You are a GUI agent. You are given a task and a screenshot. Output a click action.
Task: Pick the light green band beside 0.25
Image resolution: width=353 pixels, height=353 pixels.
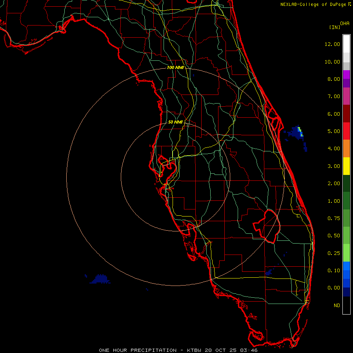pos(346,253)
